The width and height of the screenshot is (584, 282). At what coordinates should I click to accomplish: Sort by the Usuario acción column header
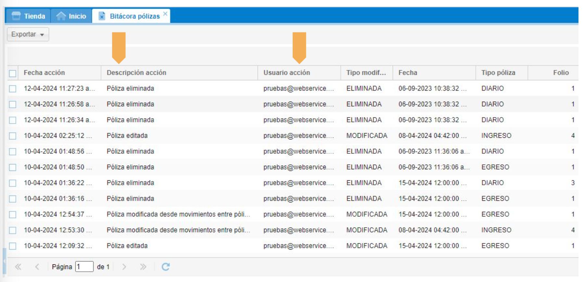pos(286,73)
